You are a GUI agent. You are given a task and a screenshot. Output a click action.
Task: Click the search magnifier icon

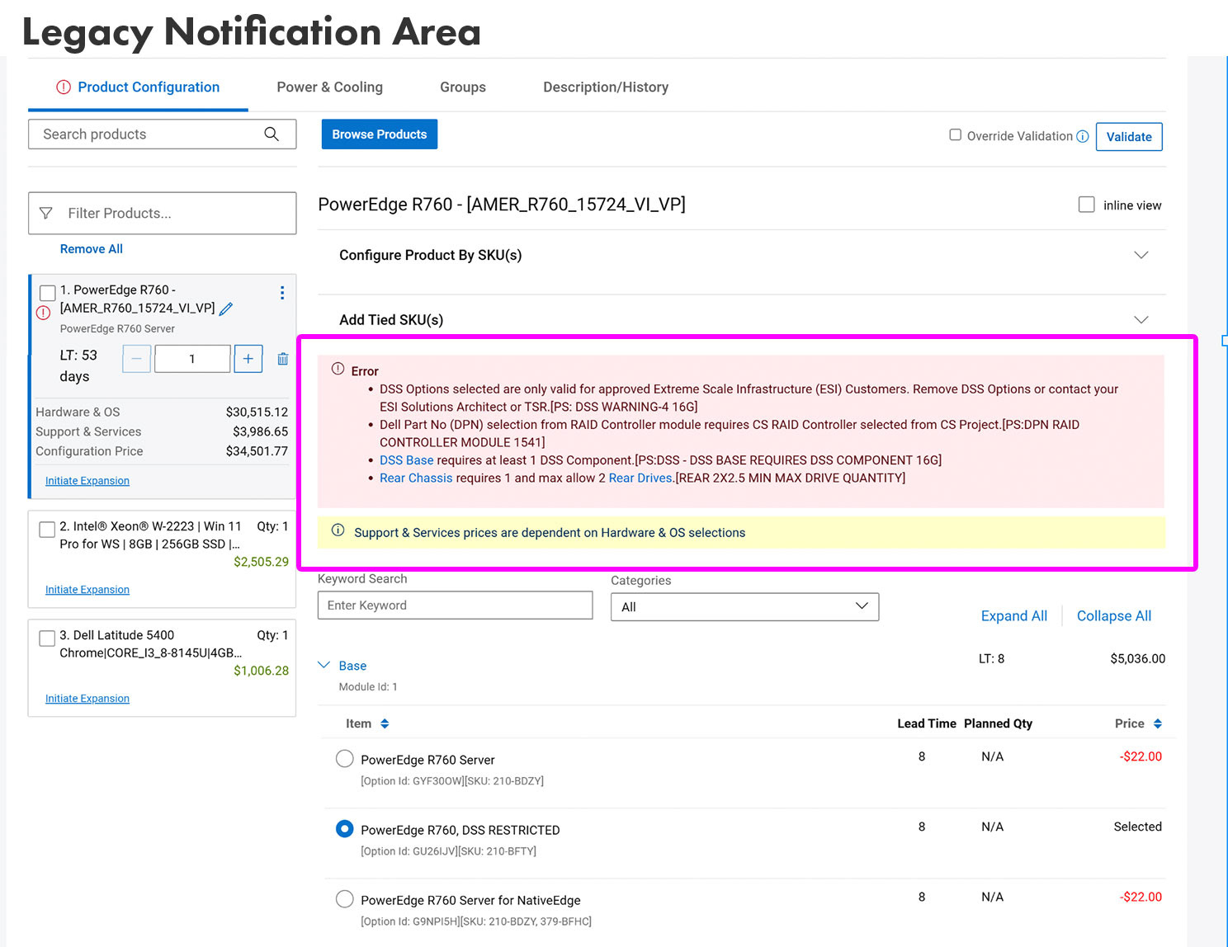tap(272, 134)
